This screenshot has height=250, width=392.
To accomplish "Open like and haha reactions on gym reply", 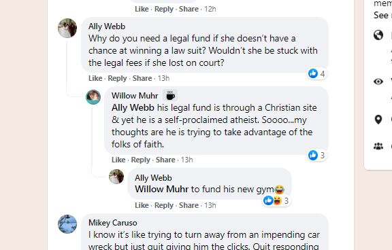I will pos(276,200).
